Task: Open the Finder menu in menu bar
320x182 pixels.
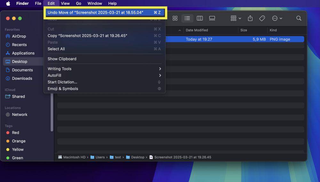Action: pyautogui.click(x=22, y=4)
